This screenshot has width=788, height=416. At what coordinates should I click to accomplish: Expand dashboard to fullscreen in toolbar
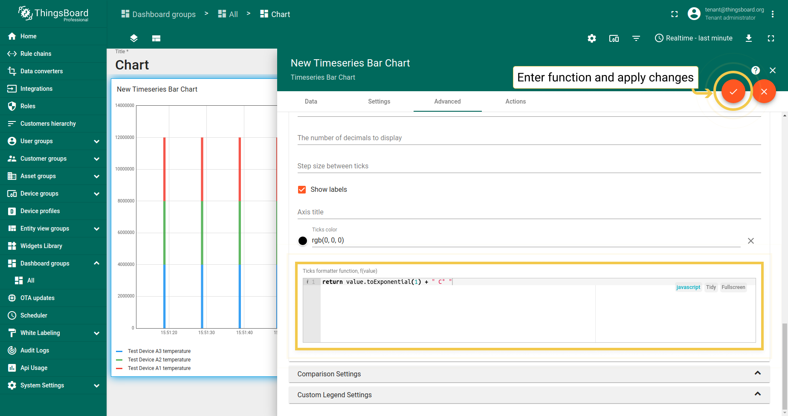[x=771, y=38]
